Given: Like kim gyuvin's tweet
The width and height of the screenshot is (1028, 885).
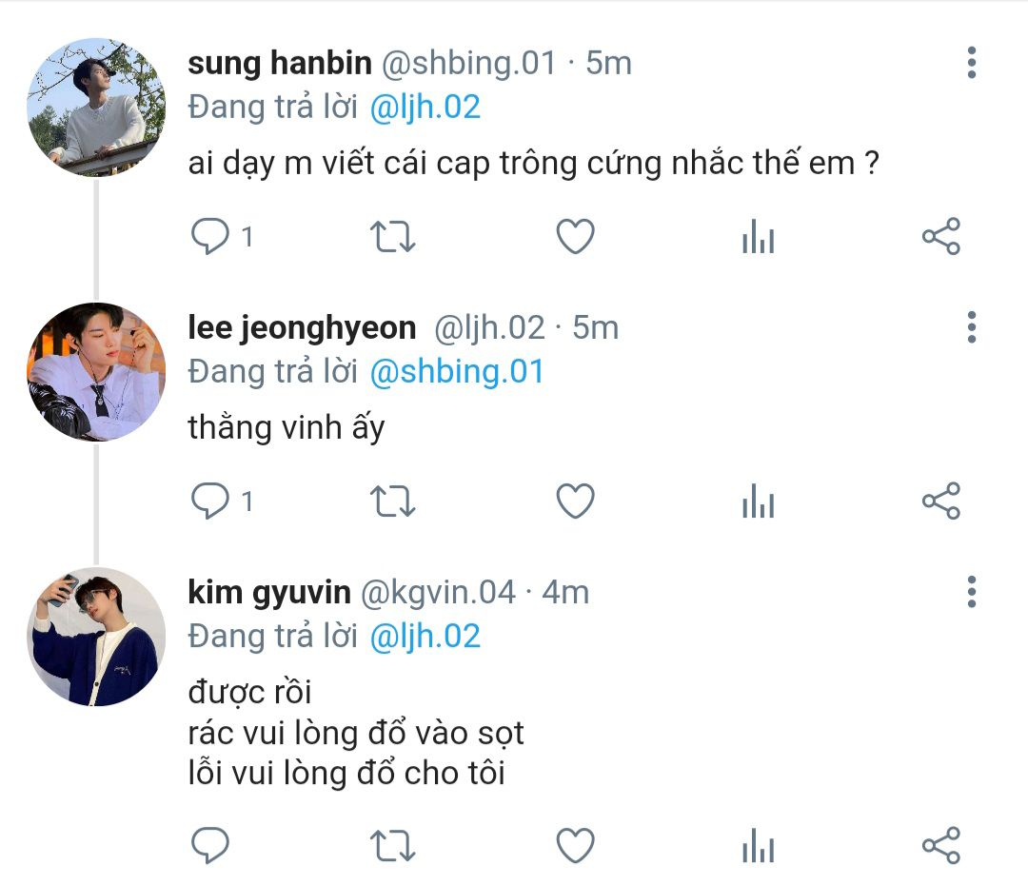Looking at the screenshot, I should tap(576, 846).
